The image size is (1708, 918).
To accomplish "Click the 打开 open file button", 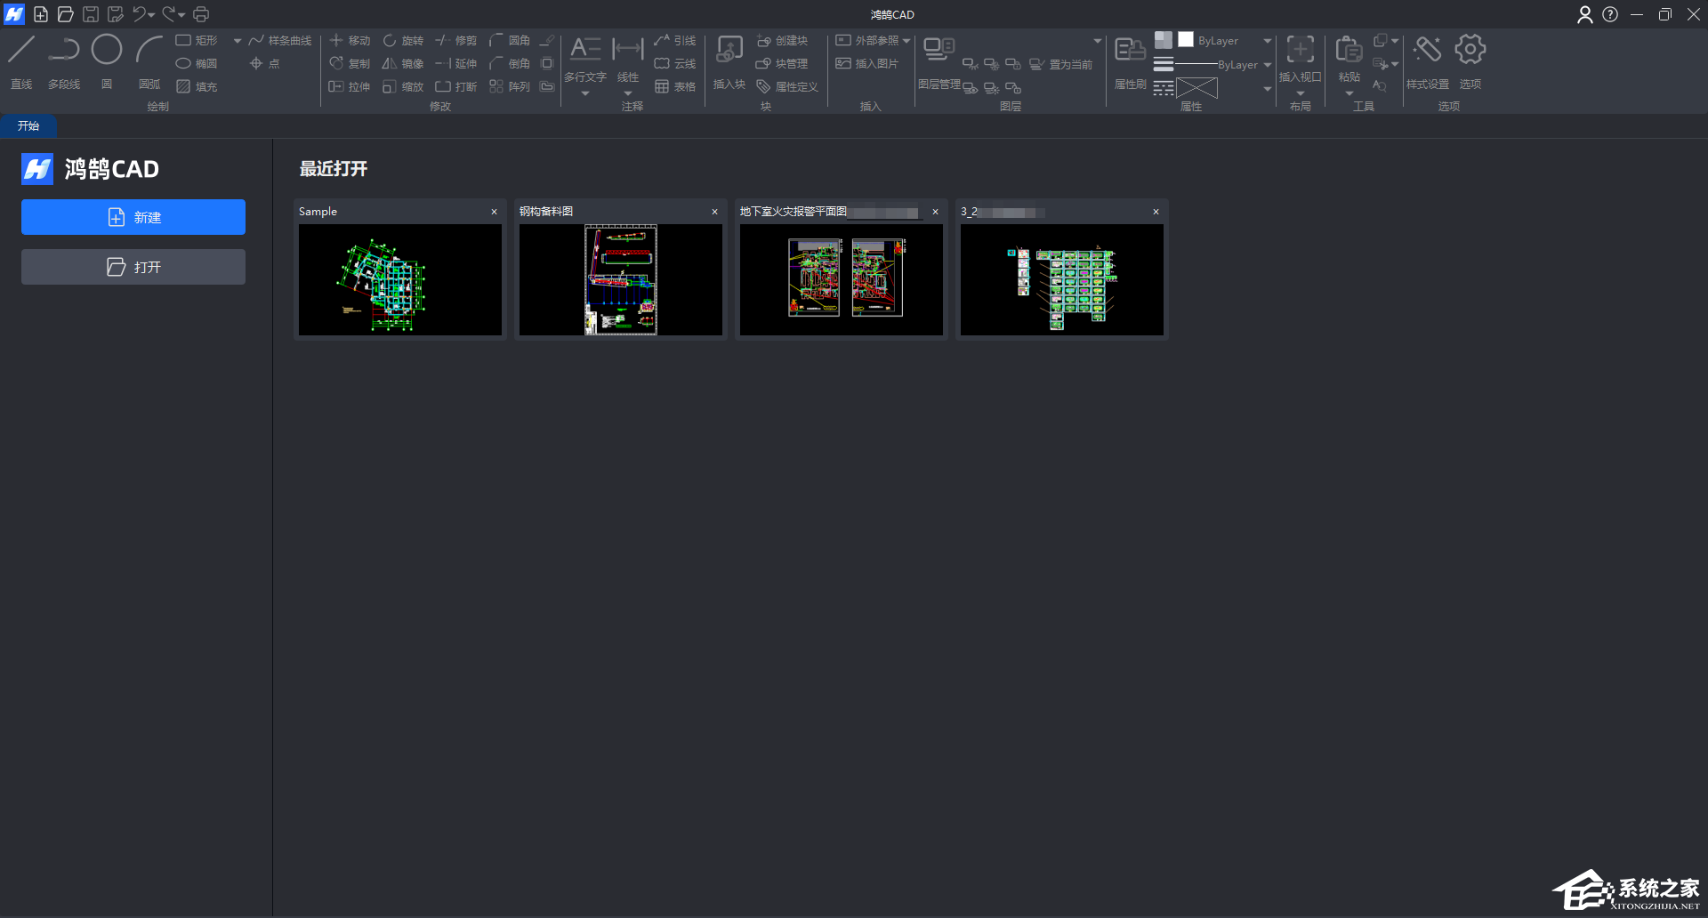I will [133, 267].
